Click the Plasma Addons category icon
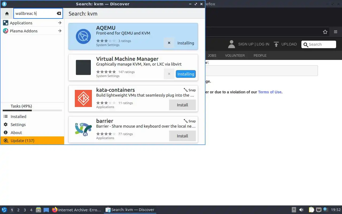 (x=6, y=31)
